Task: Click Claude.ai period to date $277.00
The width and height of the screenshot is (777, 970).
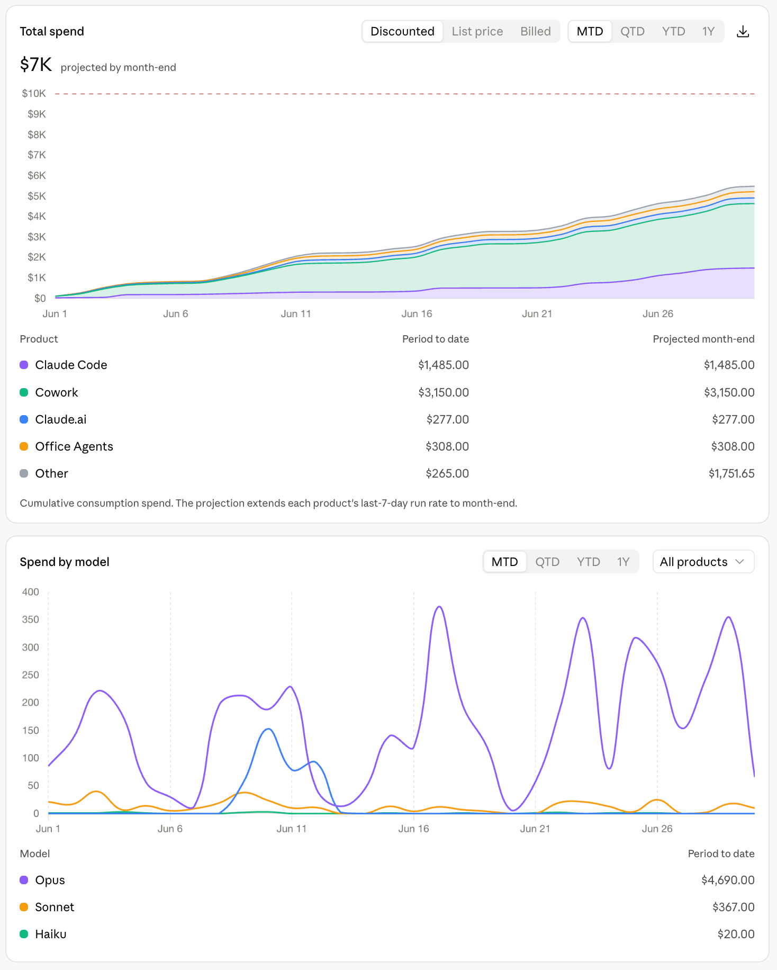Action: tap(448, 419)
